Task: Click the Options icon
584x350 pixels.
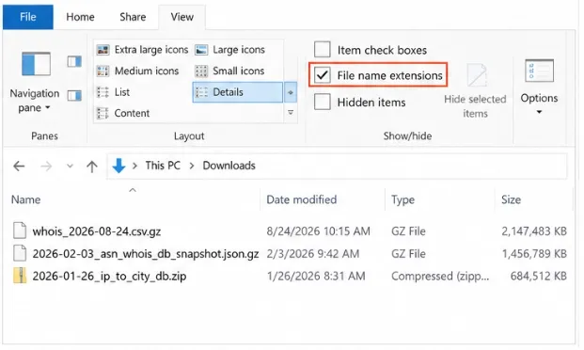Action: point(539,71)
